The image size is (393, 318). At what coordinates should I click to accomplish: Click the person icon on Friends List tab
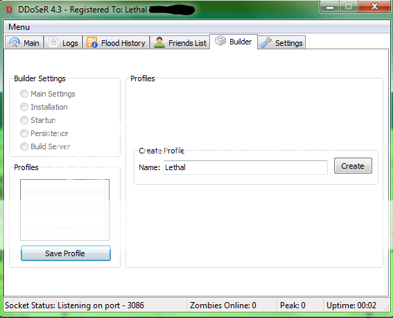tap(159, 42)
